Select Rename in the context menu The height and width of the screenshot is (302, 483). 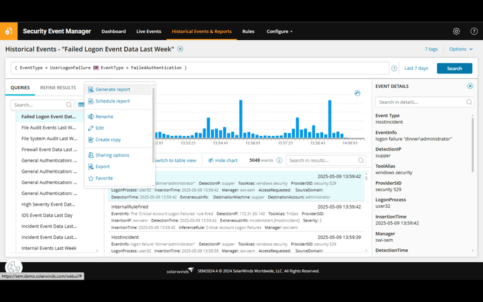[104, 117]
